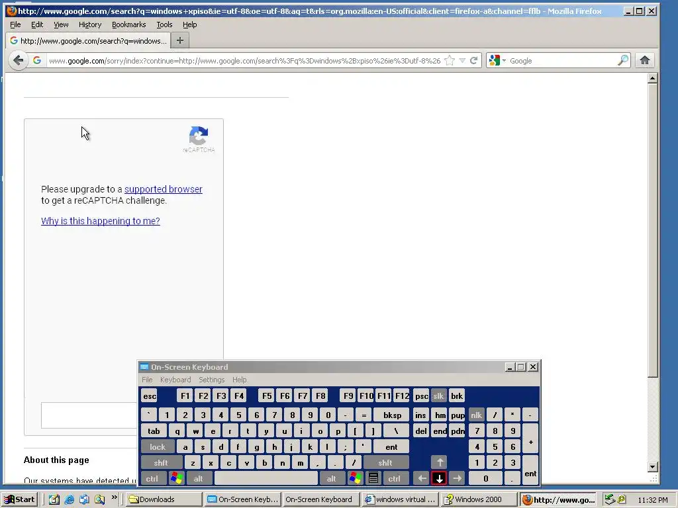The height and width of the screenshot is (508, 678).
Task: Open File menu in Firefox
Action: point(15,24)
